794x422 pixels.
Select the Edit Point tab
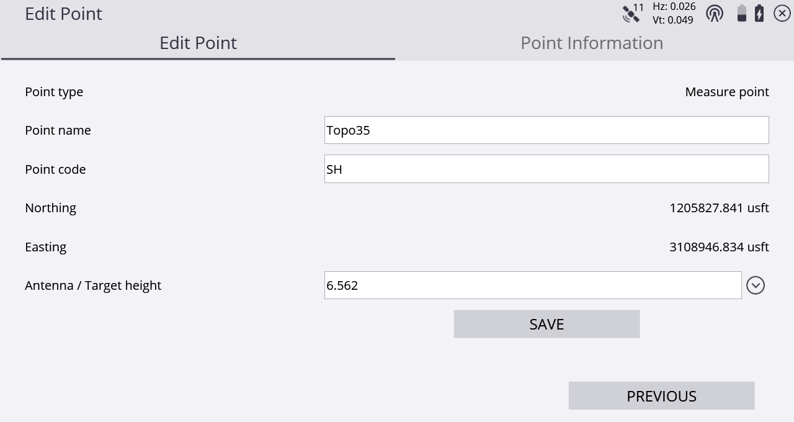point(198,43)
